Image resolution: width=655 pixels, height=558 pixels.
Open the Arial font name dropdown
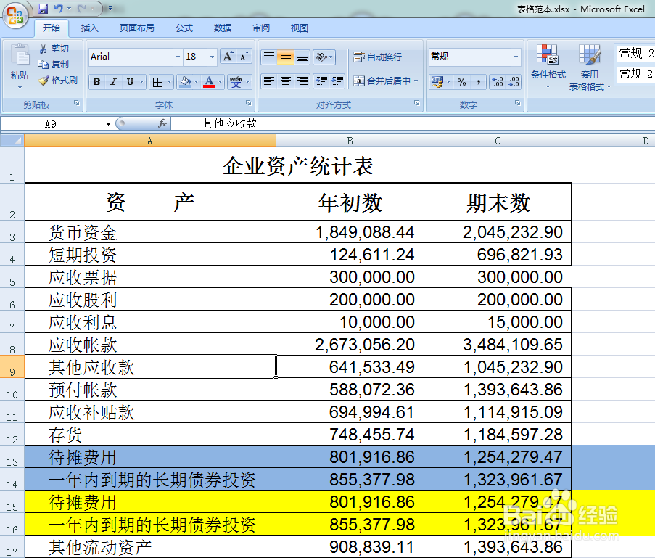click(x=178, y=57)
